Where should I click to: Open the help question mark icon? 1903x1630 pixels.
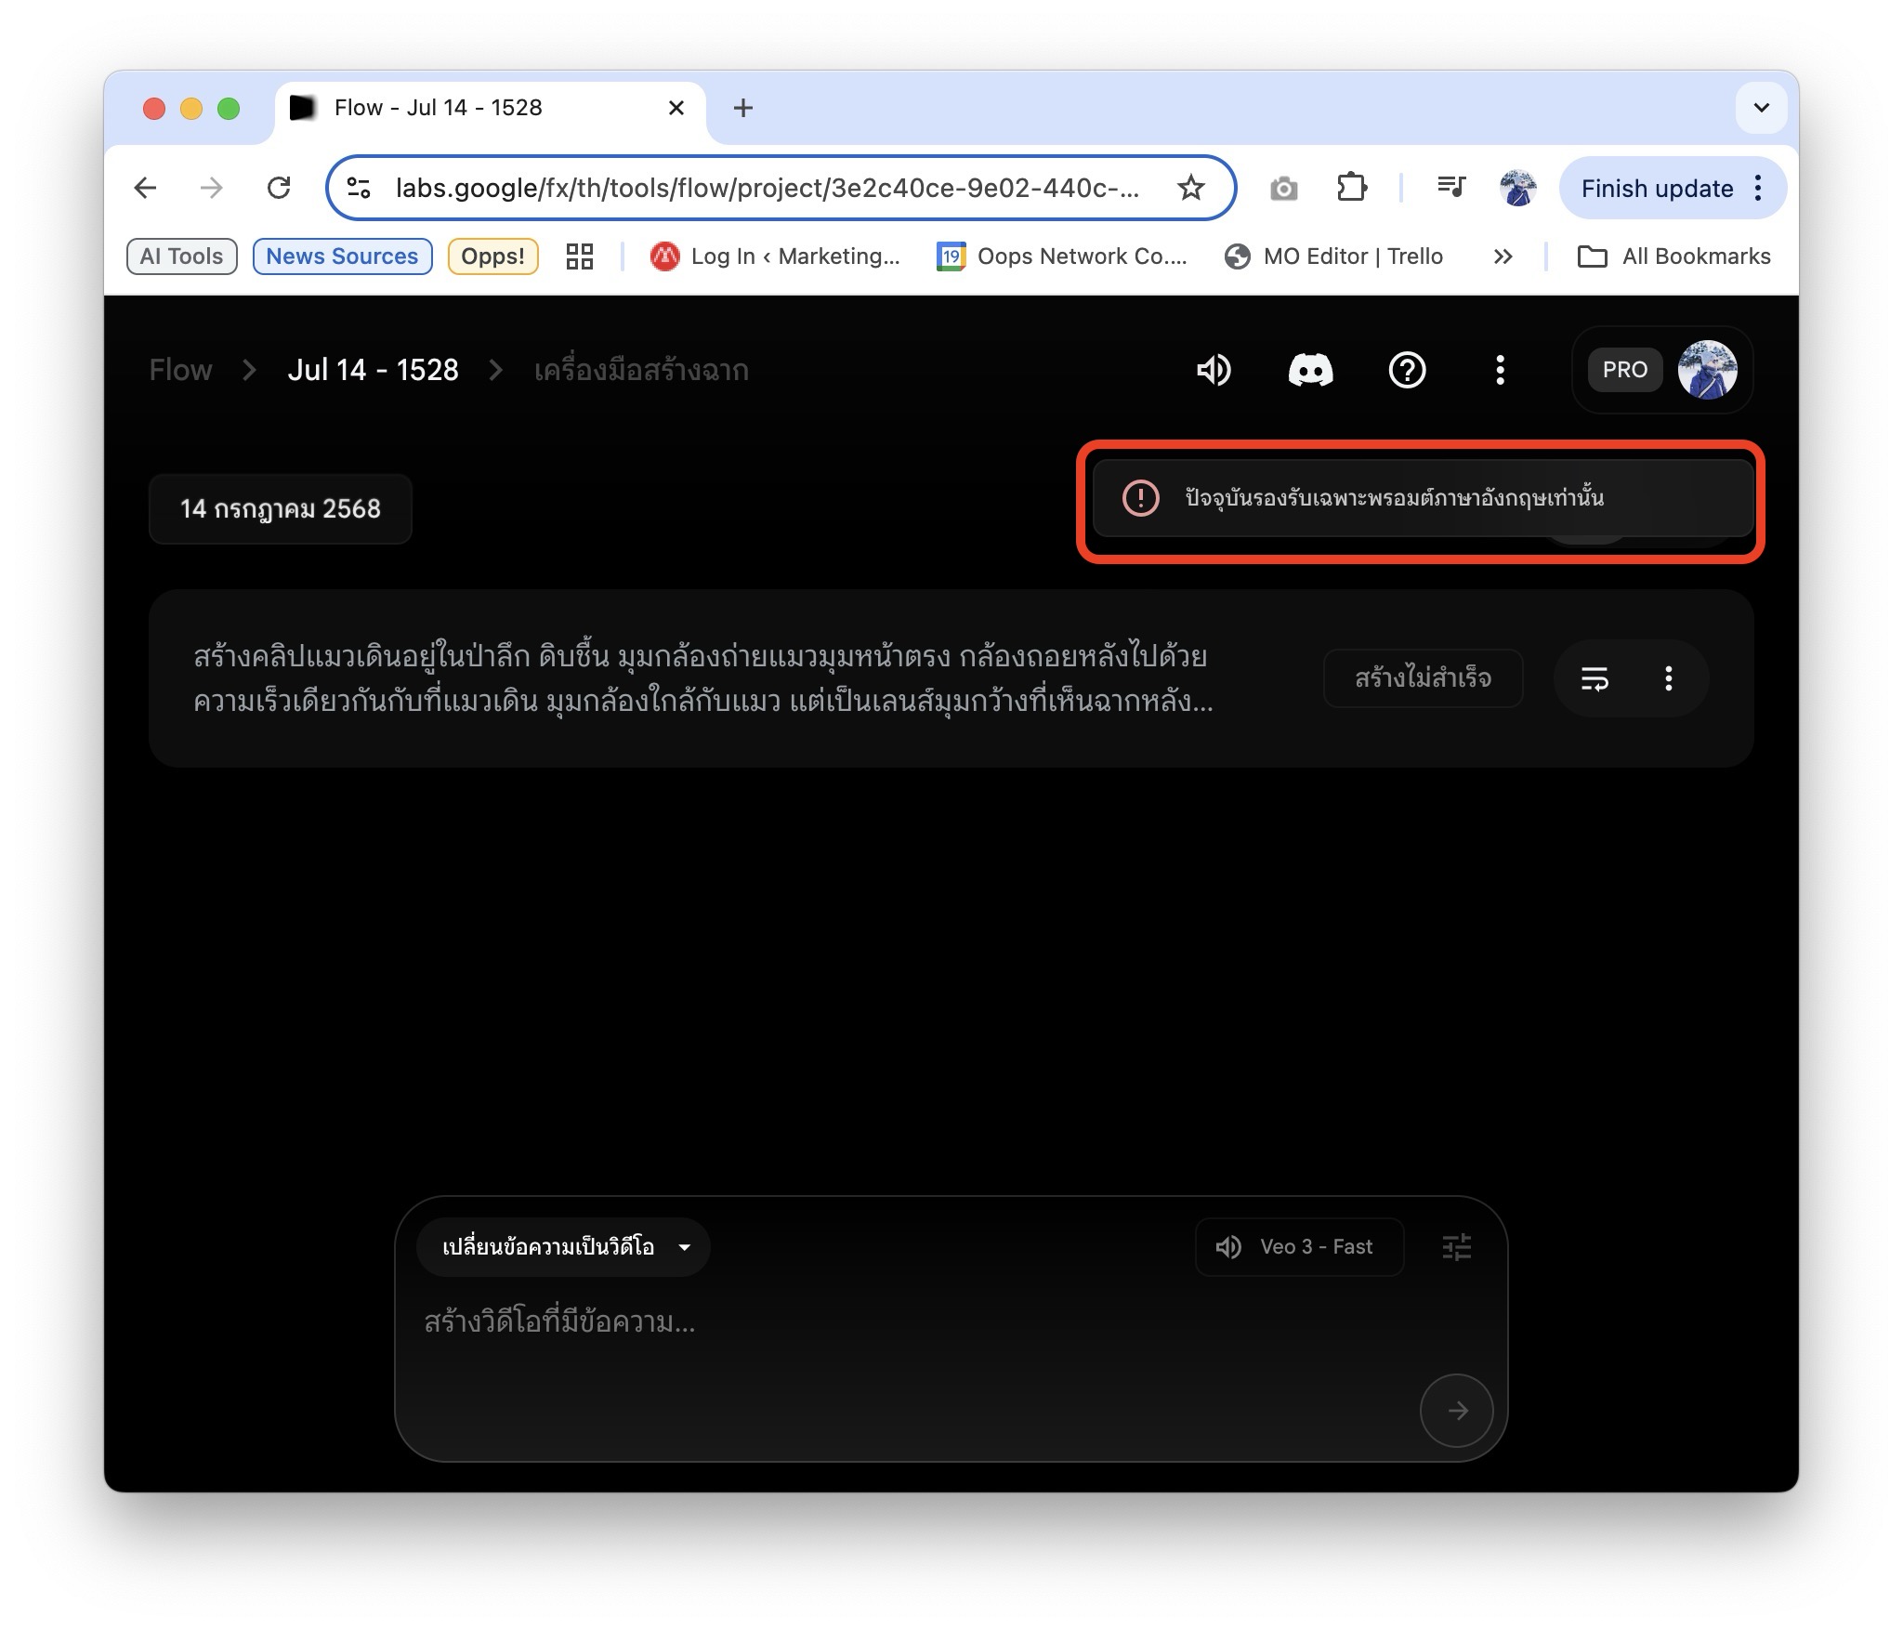click(1407, 370)
